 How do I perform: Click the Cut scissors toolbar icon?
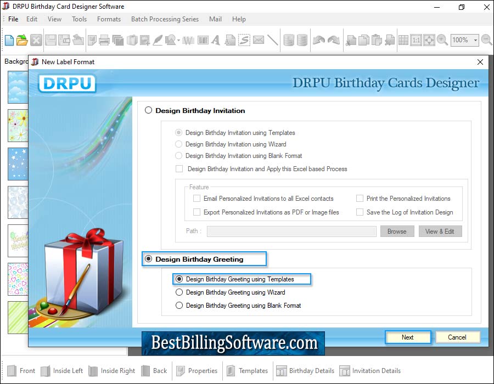tap(351, 40)
